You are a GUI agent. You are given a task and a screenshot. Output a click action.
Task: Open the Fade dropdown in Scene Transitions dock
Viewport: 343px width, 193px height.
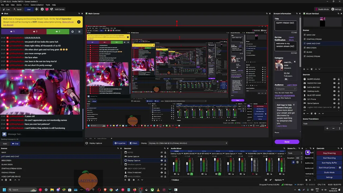295,153
